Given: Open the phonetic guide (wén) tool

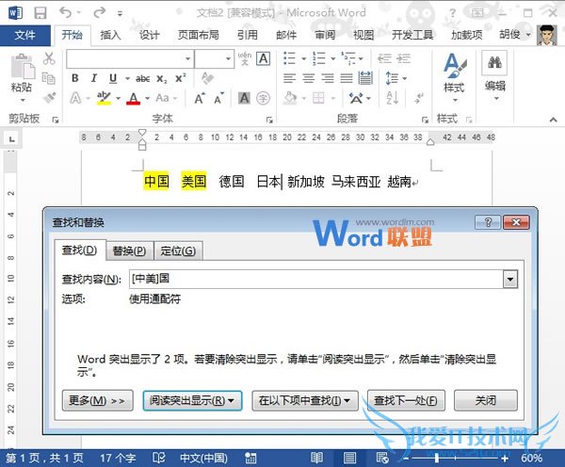Looking at the screenshot, I should (x=244, y=58).
